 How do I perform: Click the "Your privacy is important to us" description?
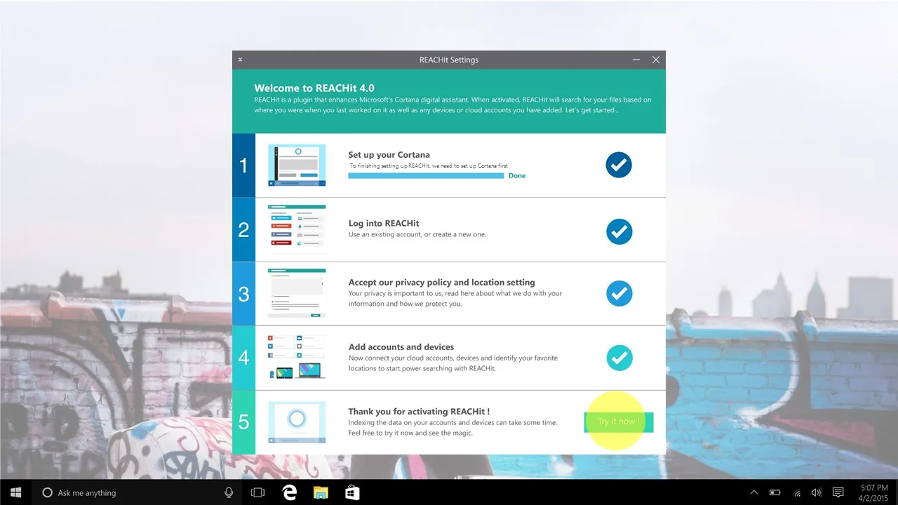(x=455, y=299)
